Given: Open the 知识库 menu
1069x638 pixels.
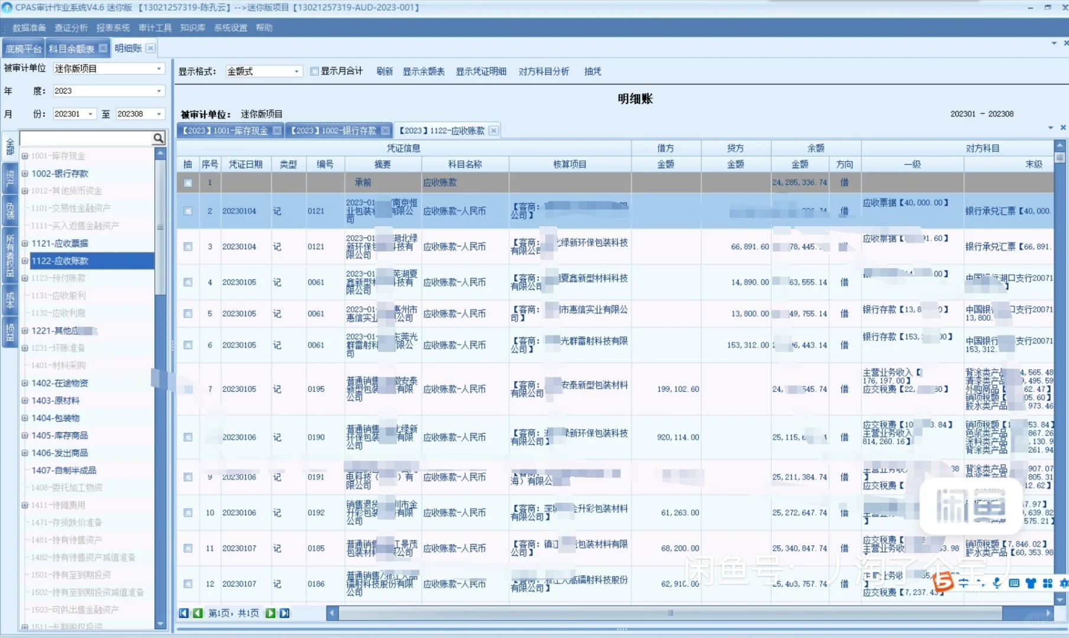Looking at the screenshot, I should [x=193, y=28].
